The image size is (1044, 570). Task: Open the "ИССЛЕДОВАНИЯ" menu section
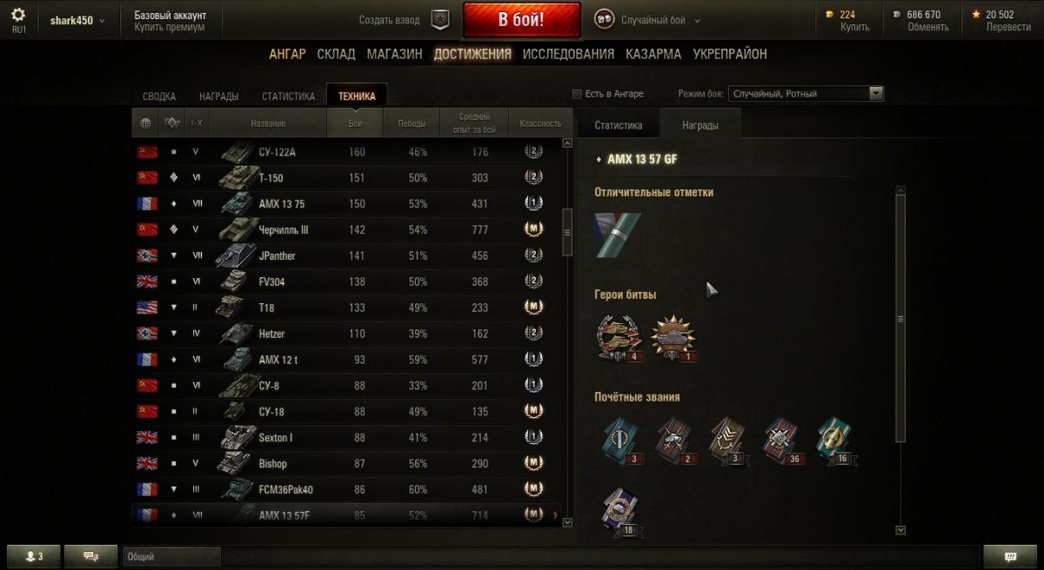coord(568,54)
